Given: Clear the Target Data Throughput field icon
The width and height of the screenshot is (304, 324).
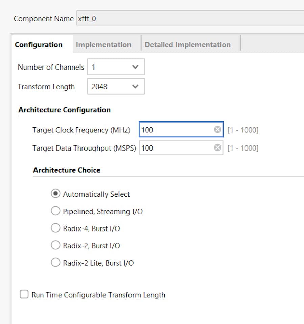Looking at the screenshot, I should coord(218,148).
